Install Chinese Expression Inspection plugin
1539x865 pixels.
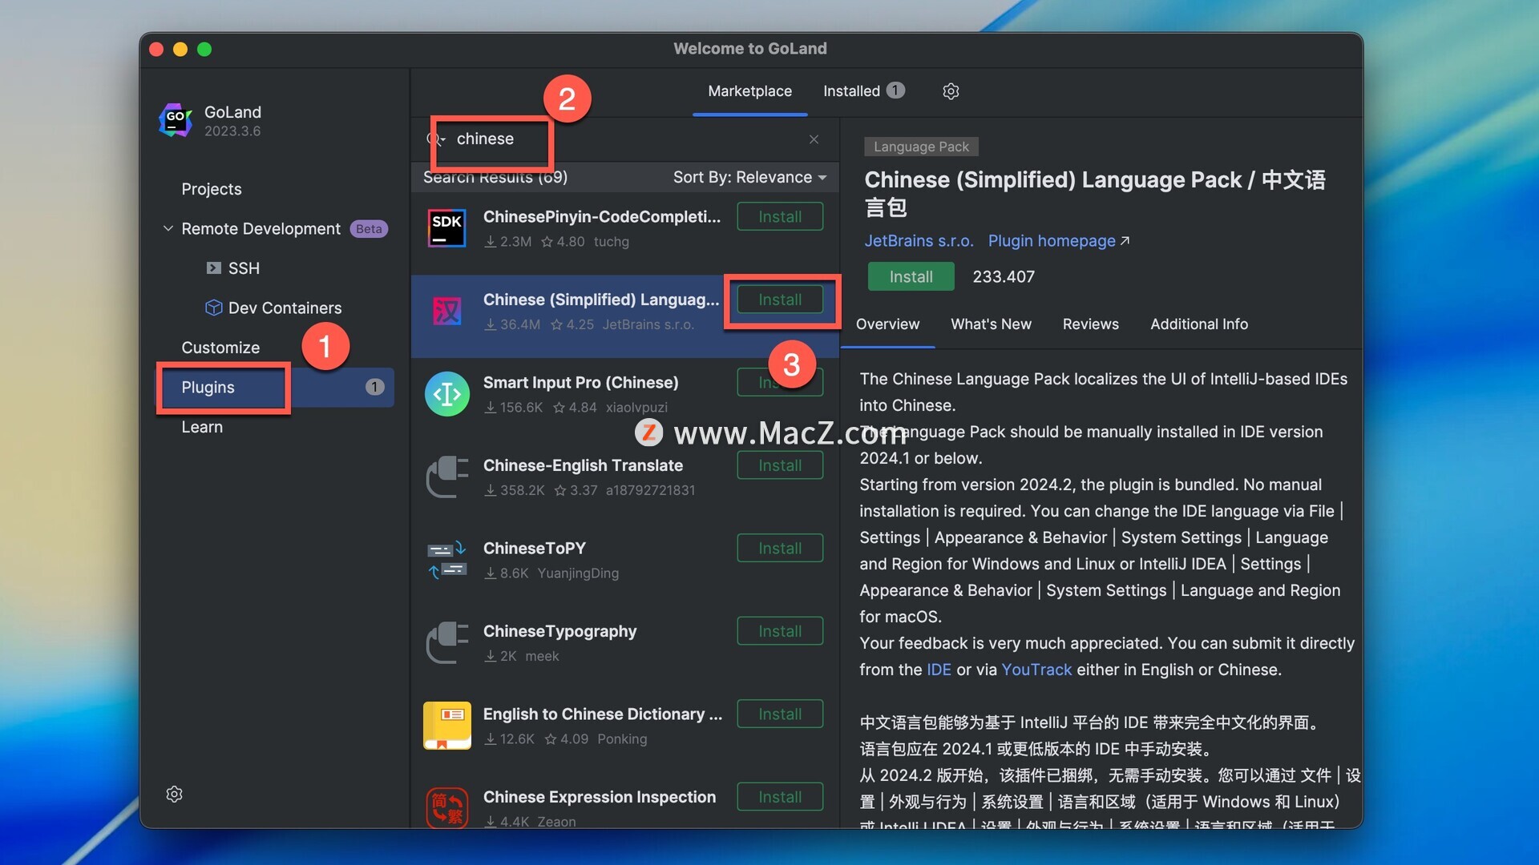point(780,797)
